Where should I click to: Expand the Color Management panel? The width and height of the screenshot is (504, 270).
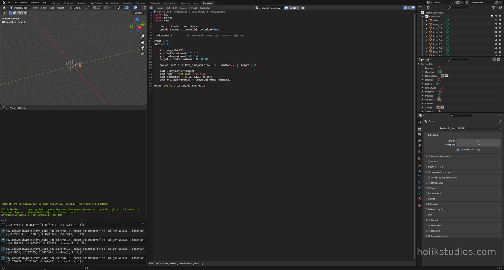(x=462, y=236)
